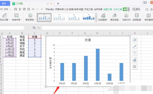
Task: Select the third chart style thumbnail
Action: tap(74, 17)
